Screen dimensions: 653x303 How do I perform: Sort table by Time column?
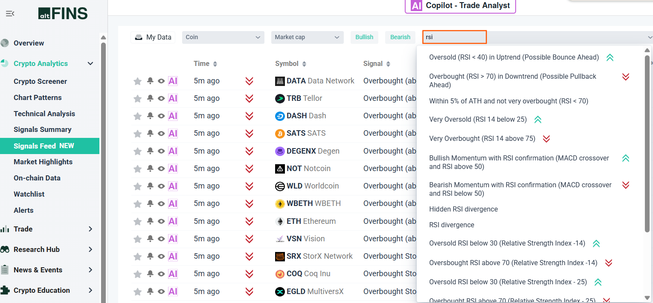tap(206, 63)
